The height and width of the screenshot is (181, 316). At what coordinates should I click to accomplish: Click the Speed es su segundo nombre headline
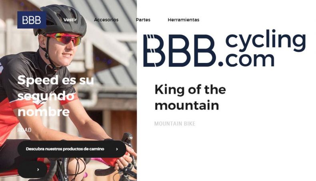(56, 96)
